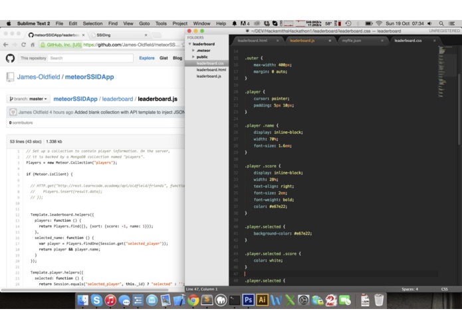The width and height of the screenshot is (462, 329).
Task: Open Sublime Text icon in the Dock
Action: point(207,300)
